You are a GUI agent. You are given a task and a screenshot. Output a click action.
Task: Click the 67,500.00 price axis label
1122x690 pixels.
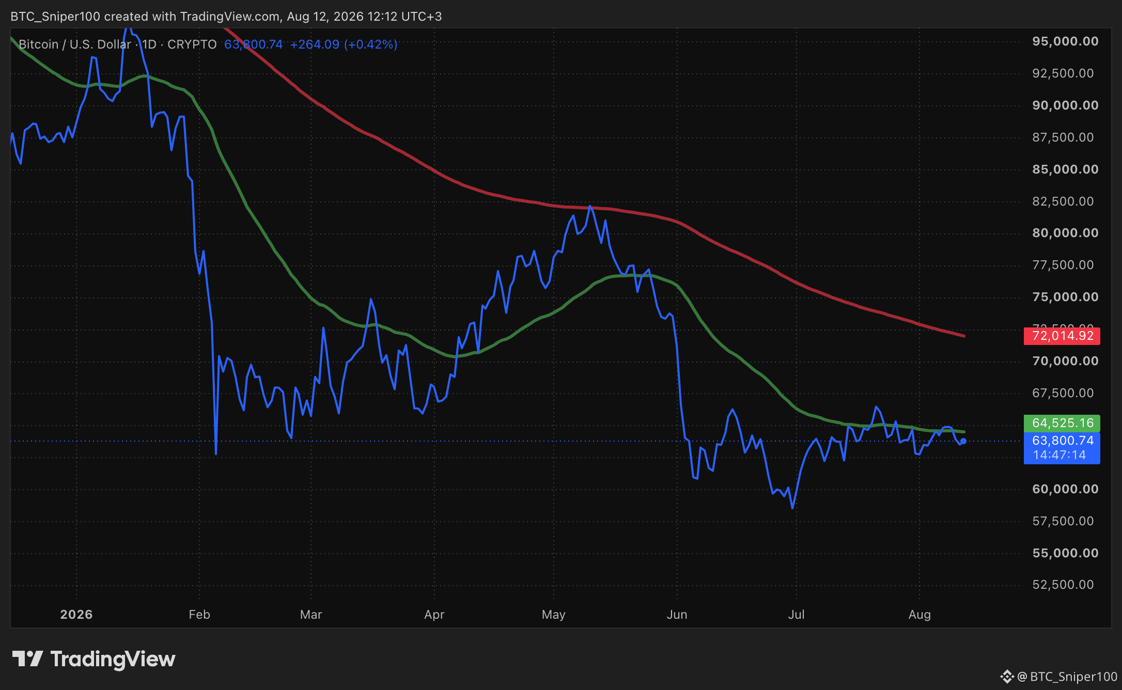point(1063,393)
